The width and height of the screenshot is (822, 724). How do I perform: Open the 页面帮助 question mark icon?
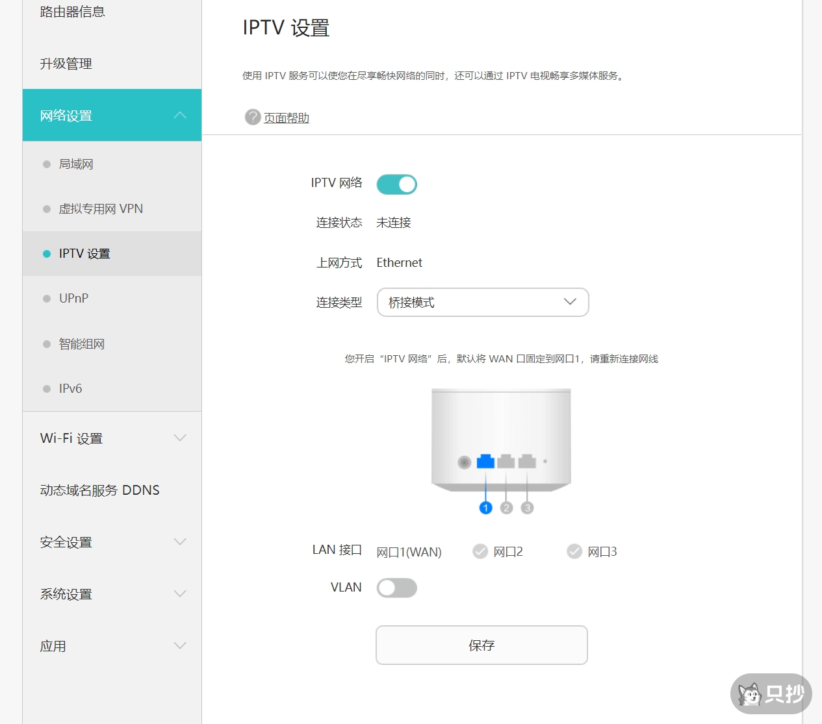pyautogui.click(x=252, y=118)
